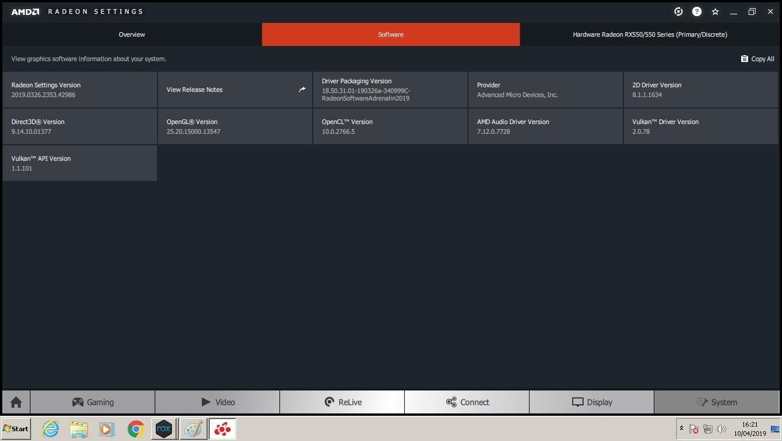Image resolution: width=782 pixels, height=441 pixels.
Task: Launch Internet Explorer from taskbar
Action: point(51,429)
